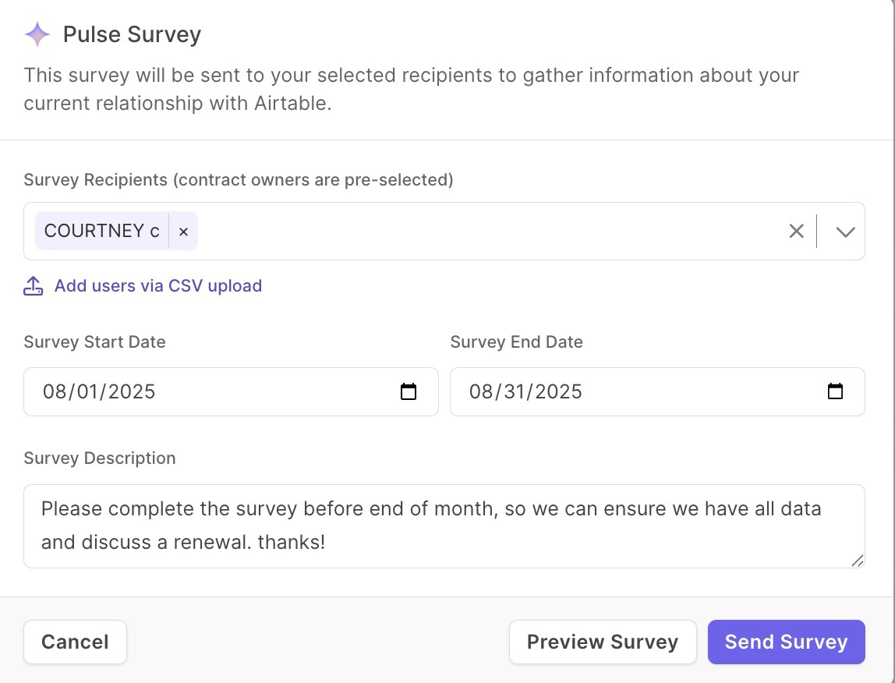Viewport: 895px width, 683px height.
Task: Open the Survey End Date calendar picker
Action: [835, 391]
